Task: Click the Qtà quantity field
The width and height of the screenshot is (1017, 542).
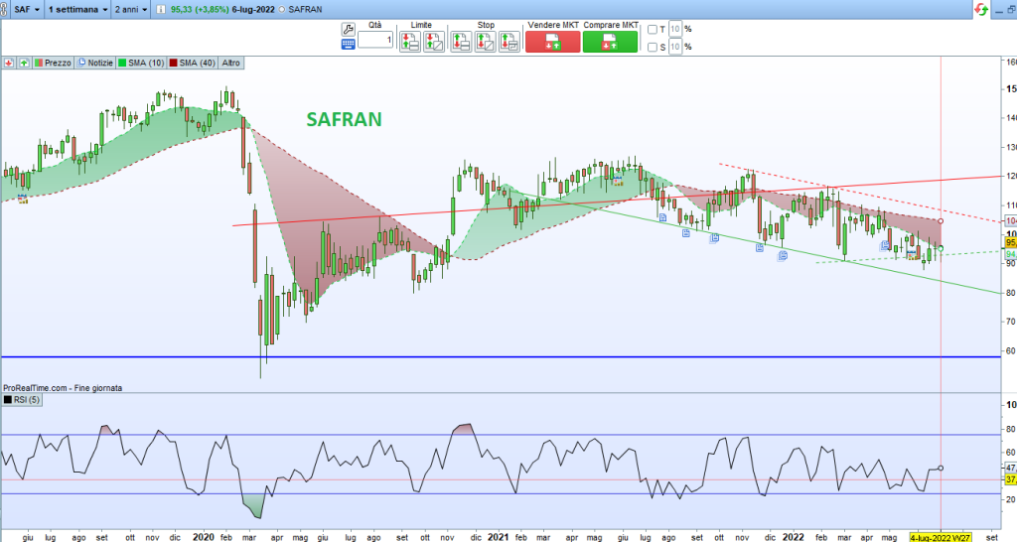Action: (x=375, y=40)
